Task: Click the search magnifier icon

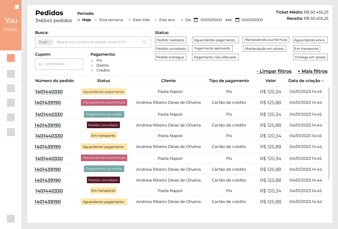Action: (144, 42)
